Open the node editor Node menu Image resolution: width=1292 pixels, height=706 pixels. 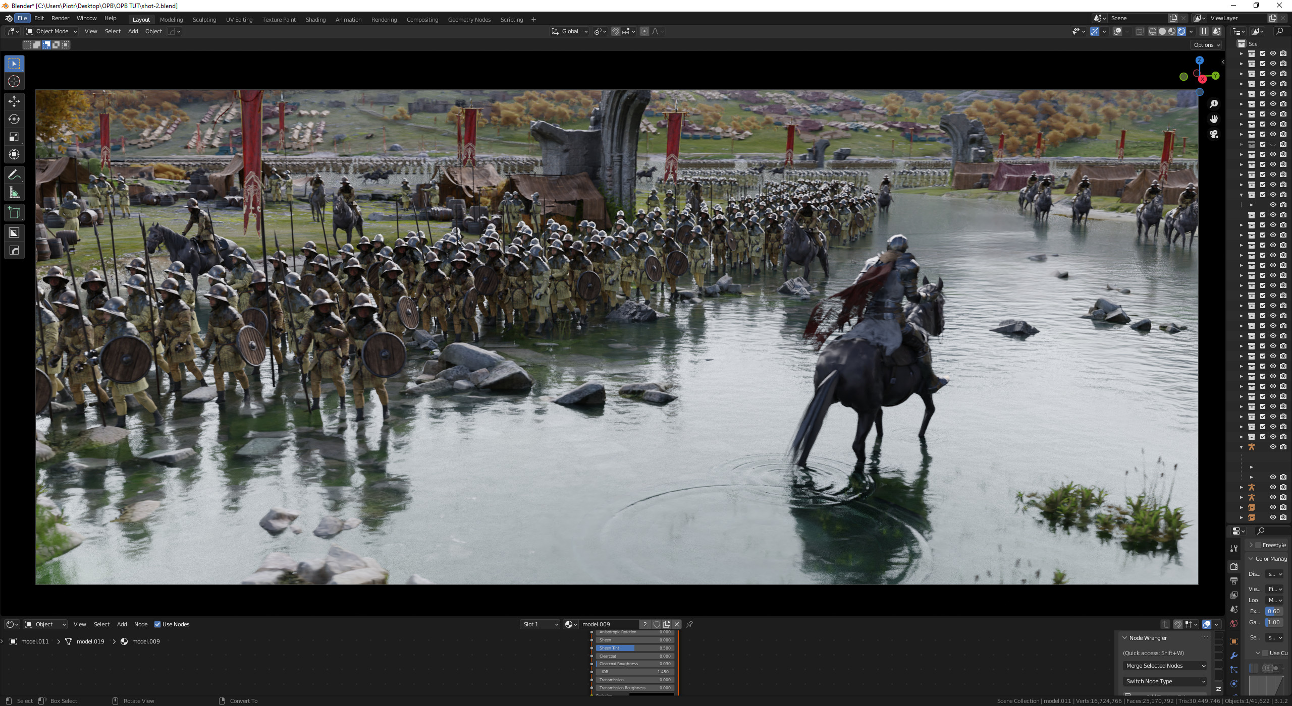140,624
